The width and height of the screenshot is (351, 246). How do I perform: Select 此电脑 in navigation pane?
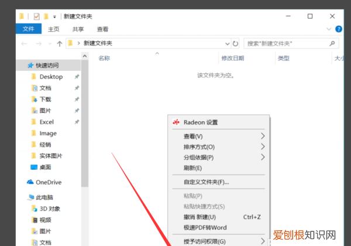click(x=44, y=197)
